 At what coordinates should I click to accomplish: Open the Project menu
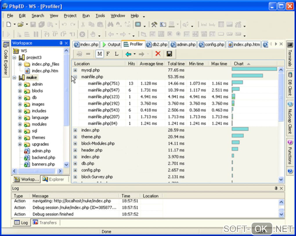coord(70,16)
